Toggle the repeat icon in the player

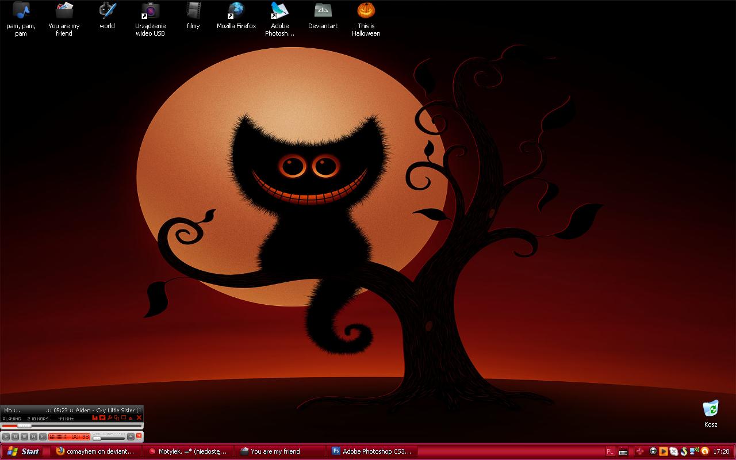tap(102, 417)
